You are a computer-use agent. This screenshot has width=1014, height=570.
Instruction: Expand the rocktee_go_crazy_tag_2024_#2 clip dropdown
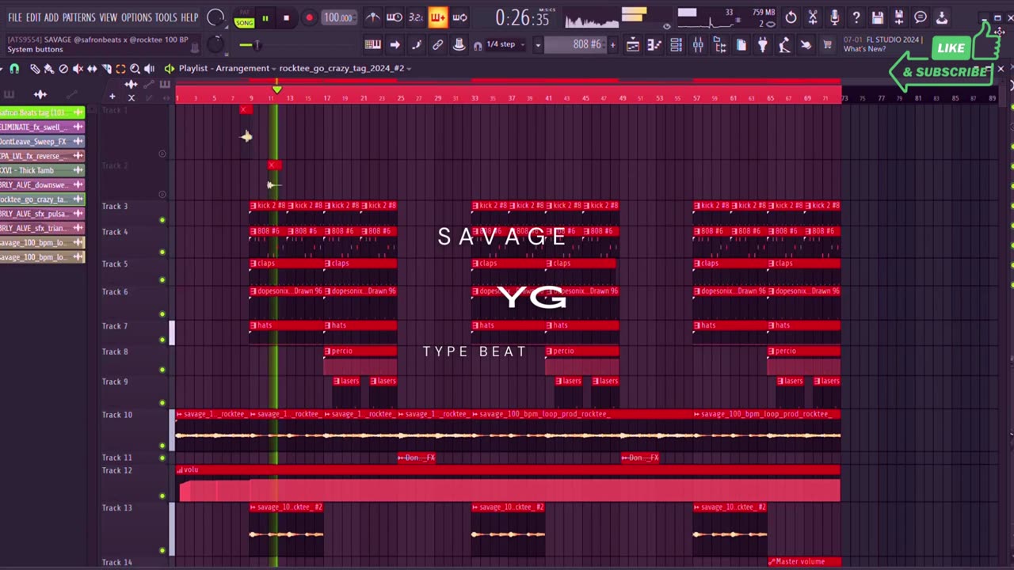[x=409, y=68]
